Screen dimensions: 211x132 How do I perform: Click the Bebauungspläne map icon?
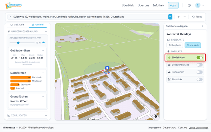tap(169, 65)
